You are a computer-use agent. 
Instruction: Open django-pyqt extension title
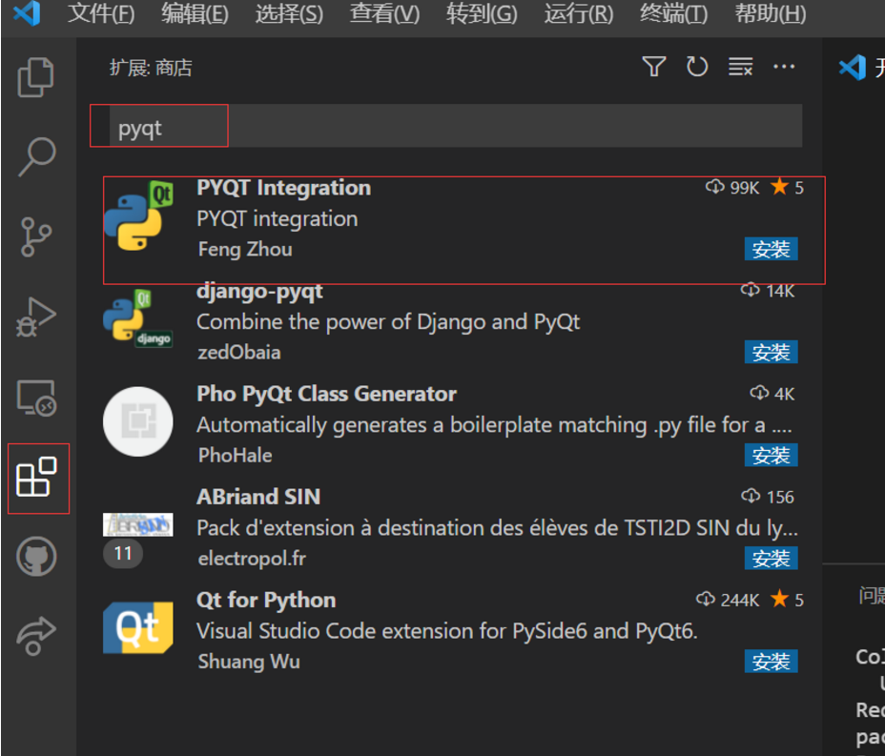[x=259, y=291]
